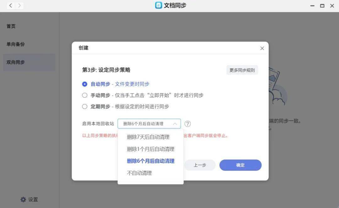Select the 自动同步 radio button
The height and width of the screenshot is (208, 339).
pyautogui.click(x=84, y=84)
